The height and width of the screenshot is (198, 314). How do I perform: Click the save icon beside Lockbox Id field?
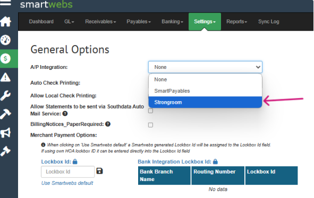[99, 171]
